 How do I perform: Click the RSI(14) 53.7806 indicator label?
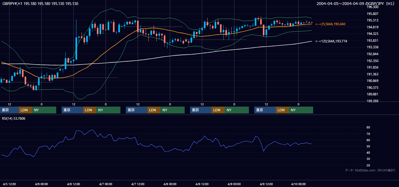[14, 118]
